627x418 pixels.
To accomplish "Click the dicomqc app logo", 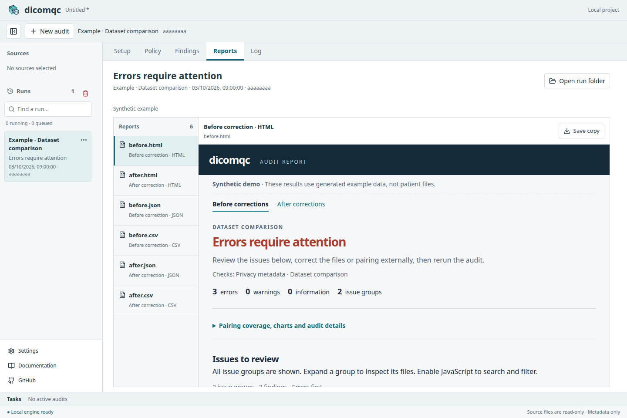I will (14, 10).
